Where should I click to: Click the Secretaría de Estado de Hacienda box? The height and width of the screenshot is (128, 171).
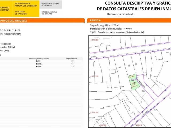(50, 5)
